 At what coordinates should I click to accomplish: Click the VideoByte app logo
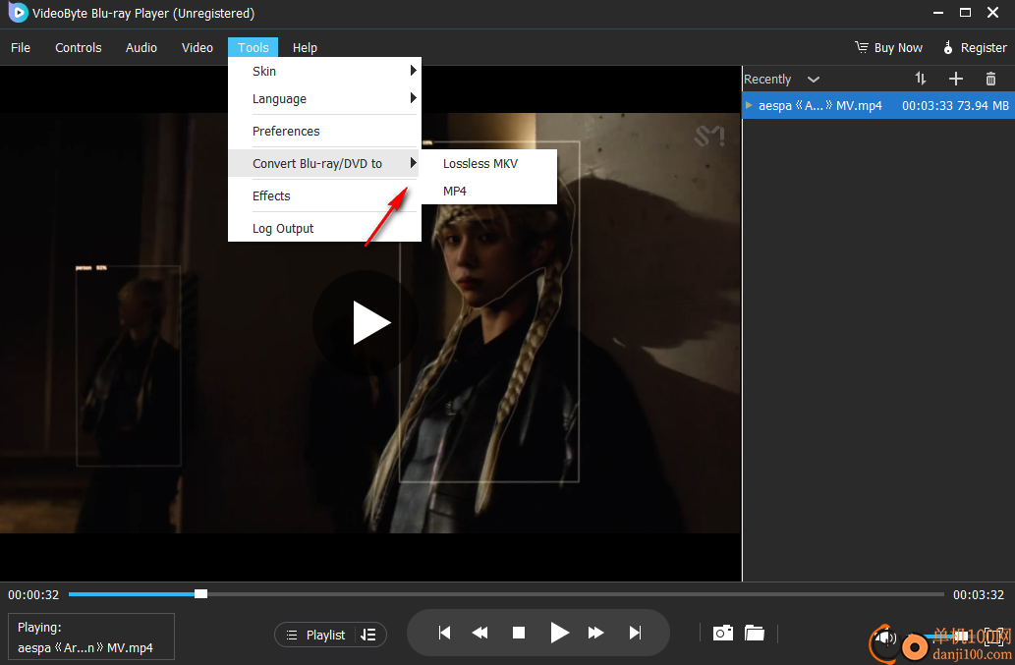tap(18, 13)
